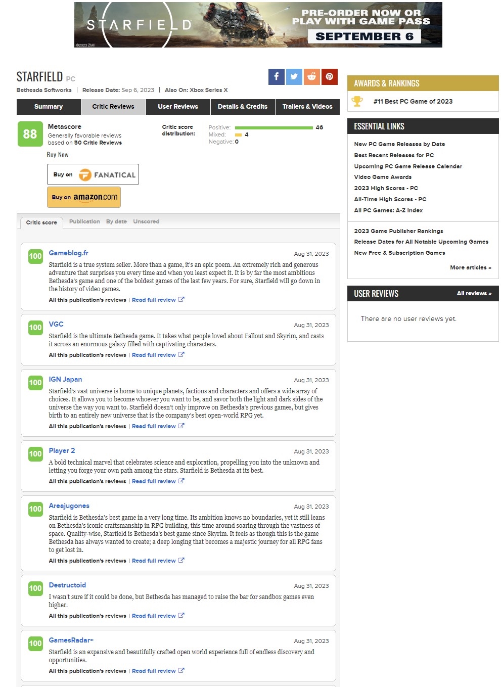Show Unscored reviews
The width and height of the screenshot is (501, 687).
coord(146,221)
